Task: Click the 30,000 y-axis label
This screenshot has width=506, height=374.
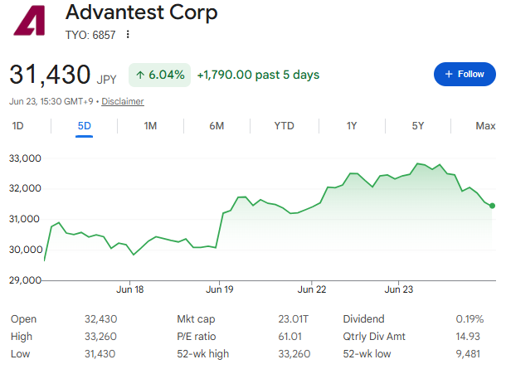Action: [x=26, y=250]
